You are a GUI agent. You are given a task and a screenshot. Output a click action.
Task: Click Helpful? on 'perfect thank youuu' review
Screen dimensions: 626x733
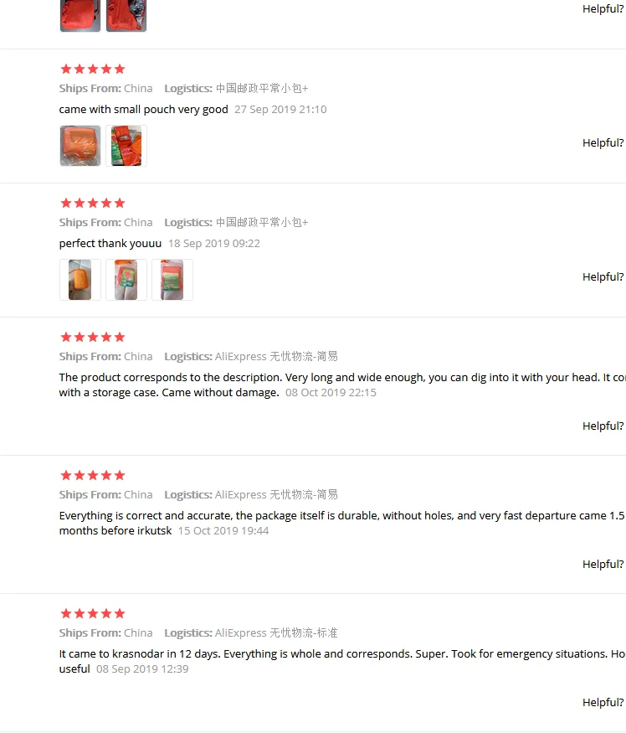click(x=603, y=276)
